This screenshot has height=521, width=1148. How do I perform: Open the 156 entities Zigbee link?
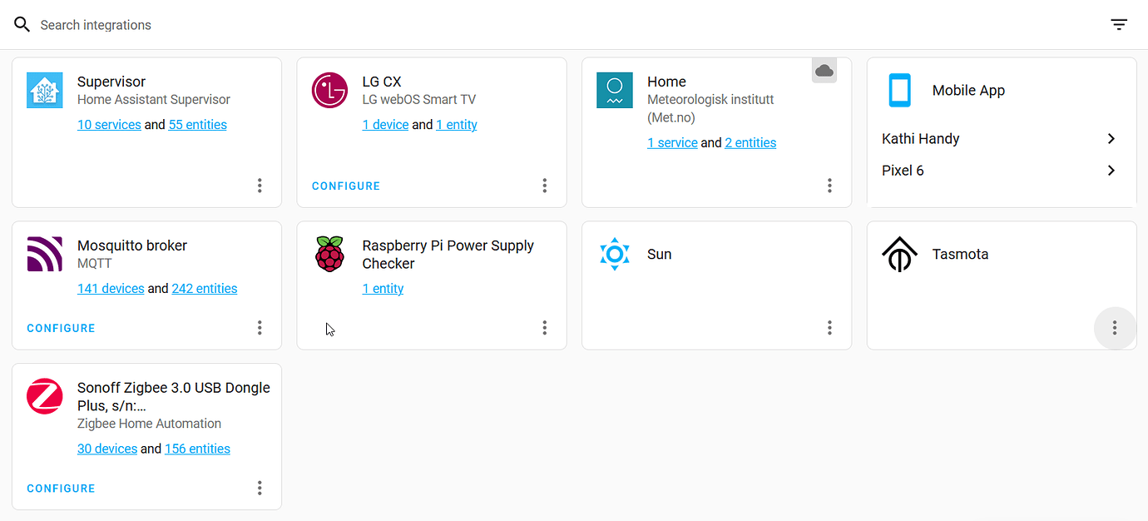pyautogui.click(x=197, y=449)
